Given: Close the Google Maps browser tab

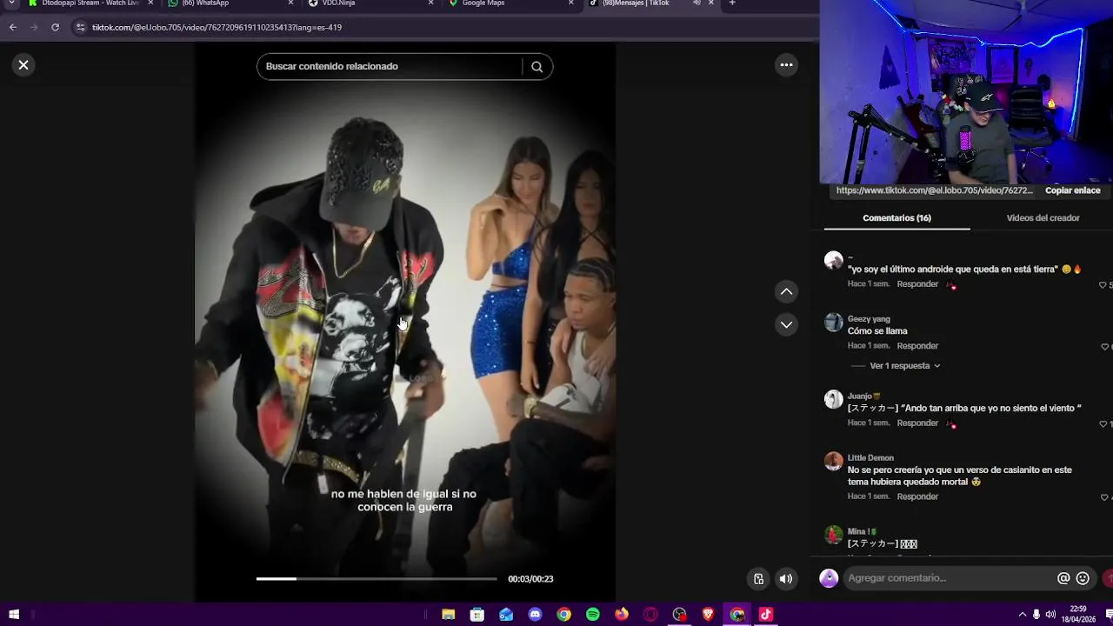Looking at the screenshot, I should point(570,3).
